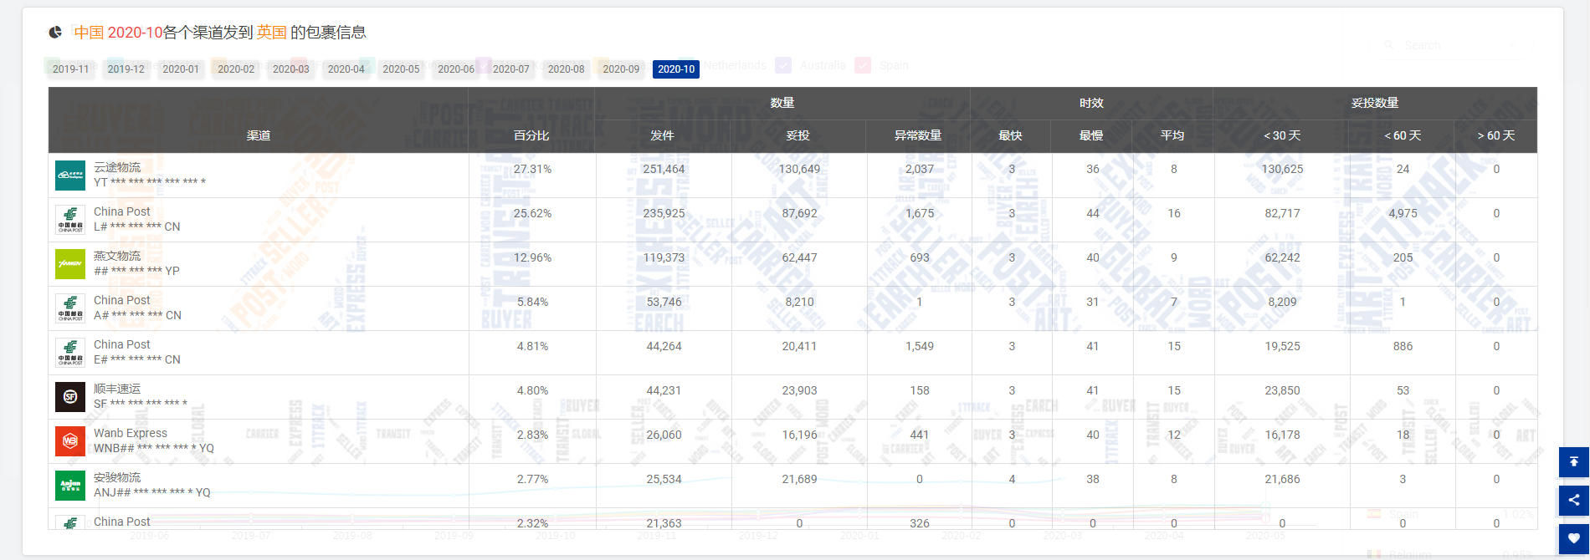
Task: Switch to the 2019-11 month tab
Action: coord(71,69)
